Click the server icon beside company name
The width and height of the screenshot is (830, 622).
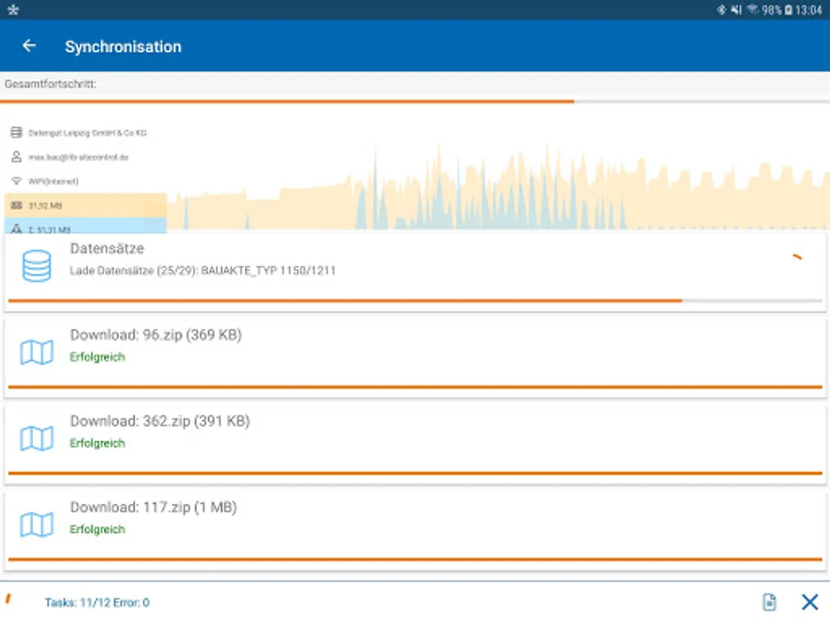point(17,133)
